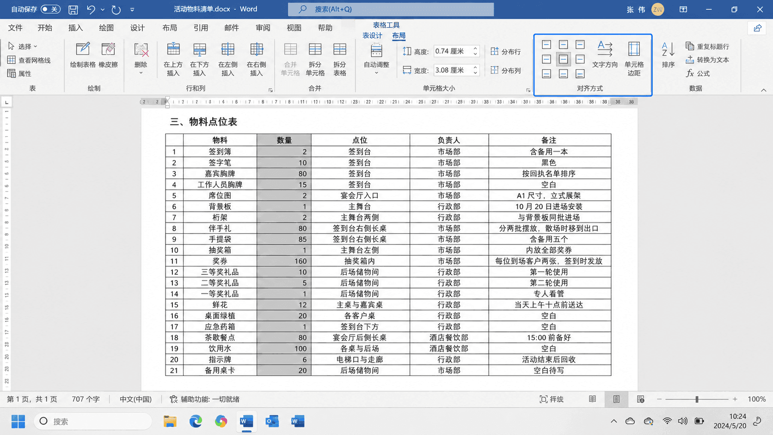Click the share icon at top right
Image resolution: width=773 pixels, height=435 pixels.
point(757,28)
